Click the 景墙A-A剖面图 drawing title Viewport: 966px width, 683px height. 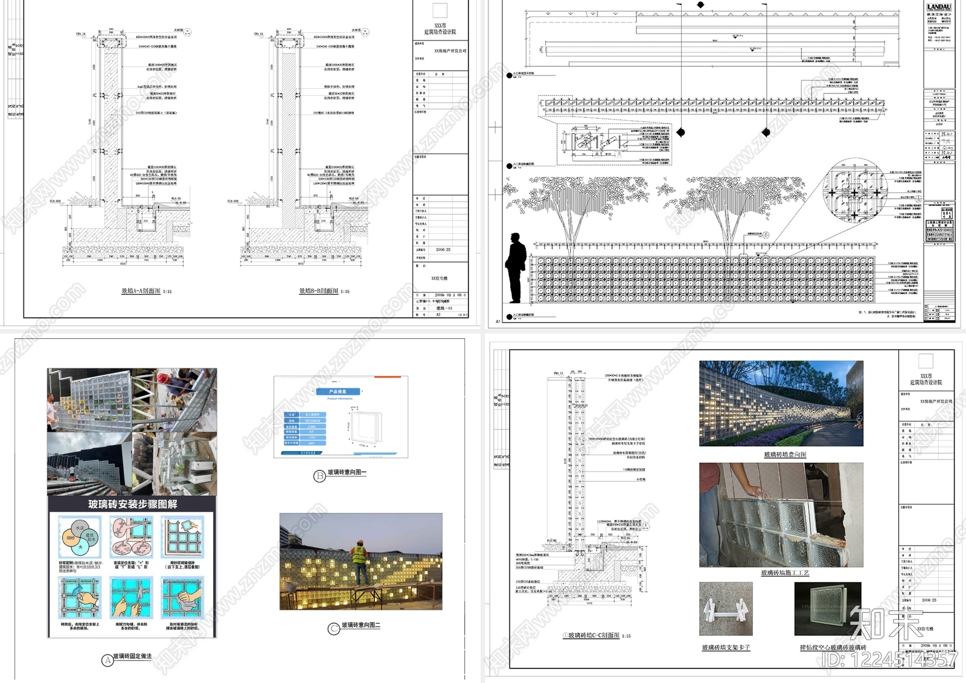point(141,291)
